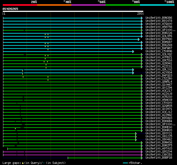Screen dimensions: 177x165
Task: Open the UniRef100_B9RZ26 entry
Action: click(159, 33)
